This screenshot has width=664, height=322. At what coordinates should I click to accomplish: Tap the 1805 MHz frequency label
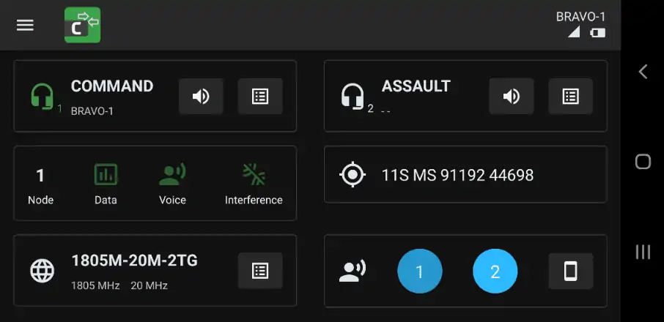click(x=95, y=285)
